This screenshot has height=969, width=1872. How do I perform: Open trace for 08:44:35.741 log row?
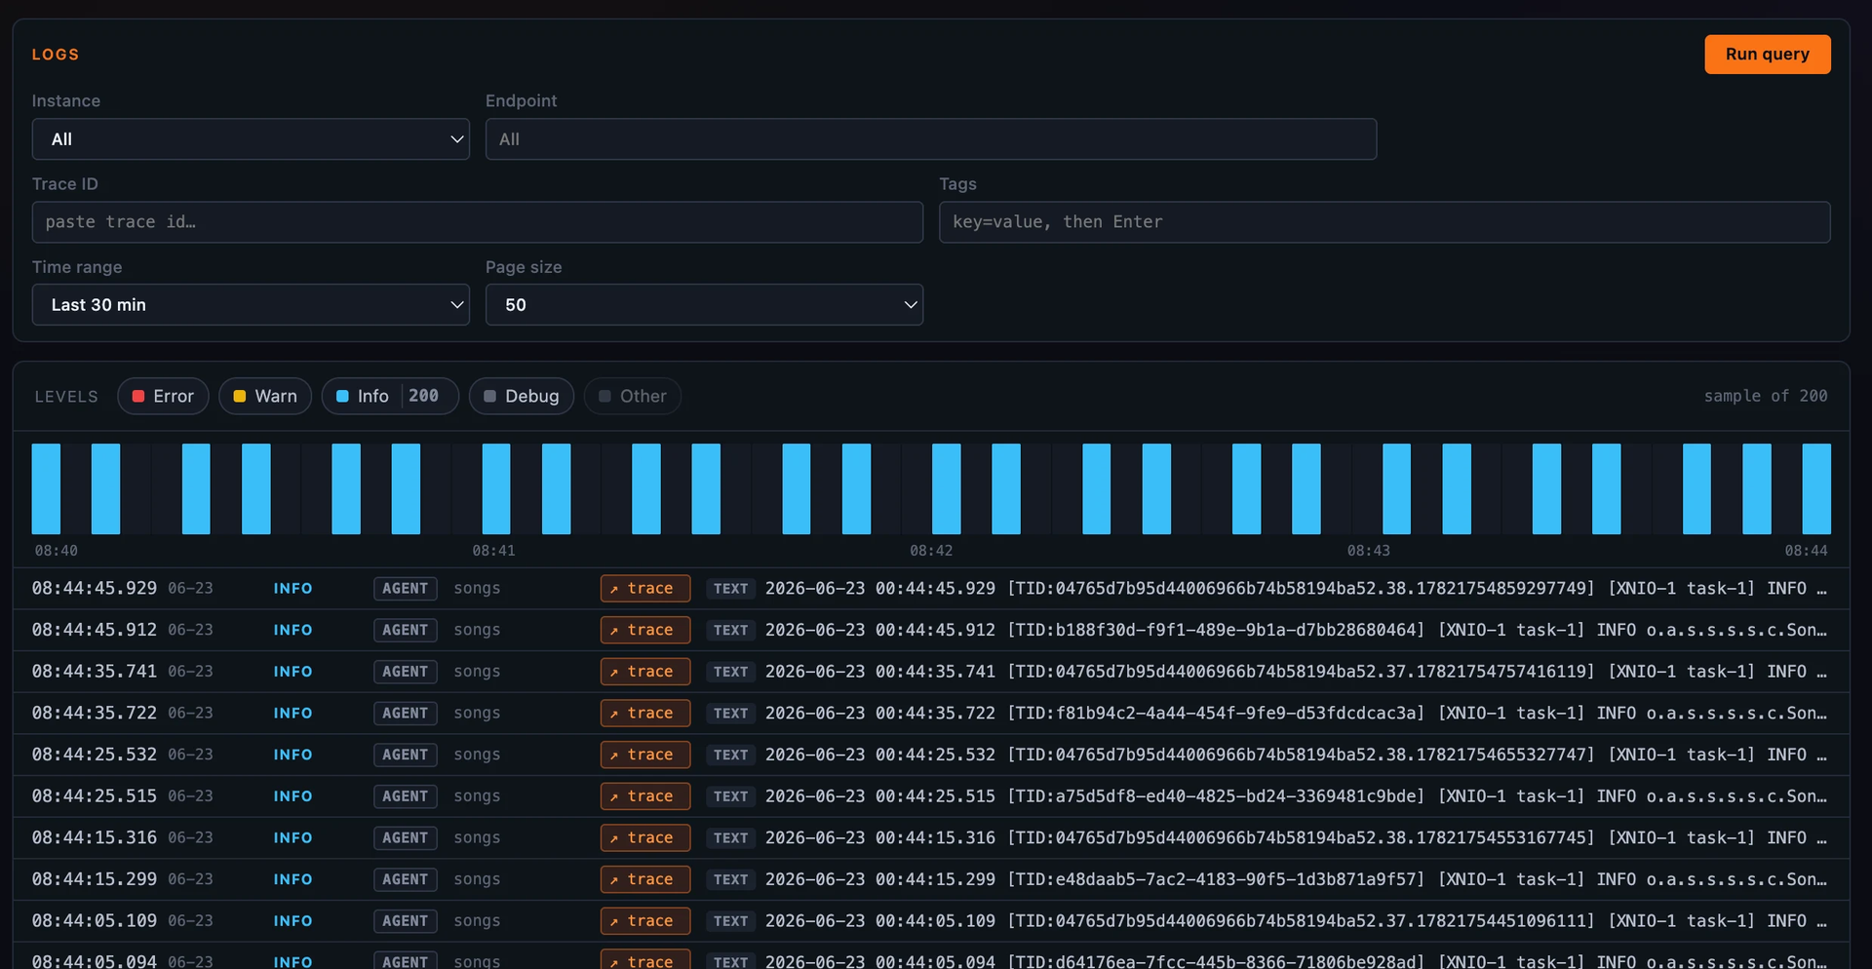[x=645, y=672]
